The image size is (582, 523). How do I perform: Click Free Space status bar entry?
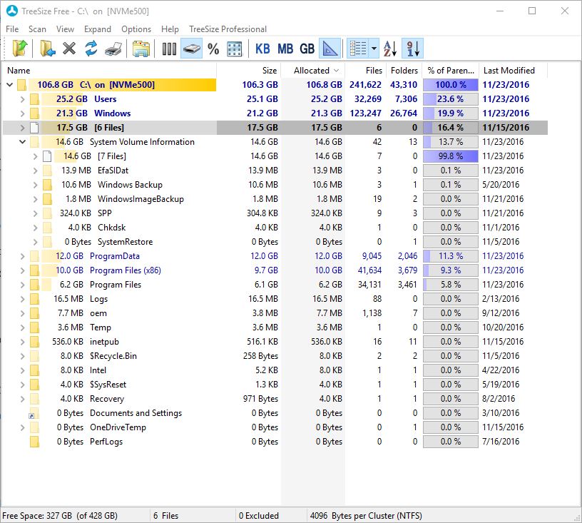click(x=60, y=516)
